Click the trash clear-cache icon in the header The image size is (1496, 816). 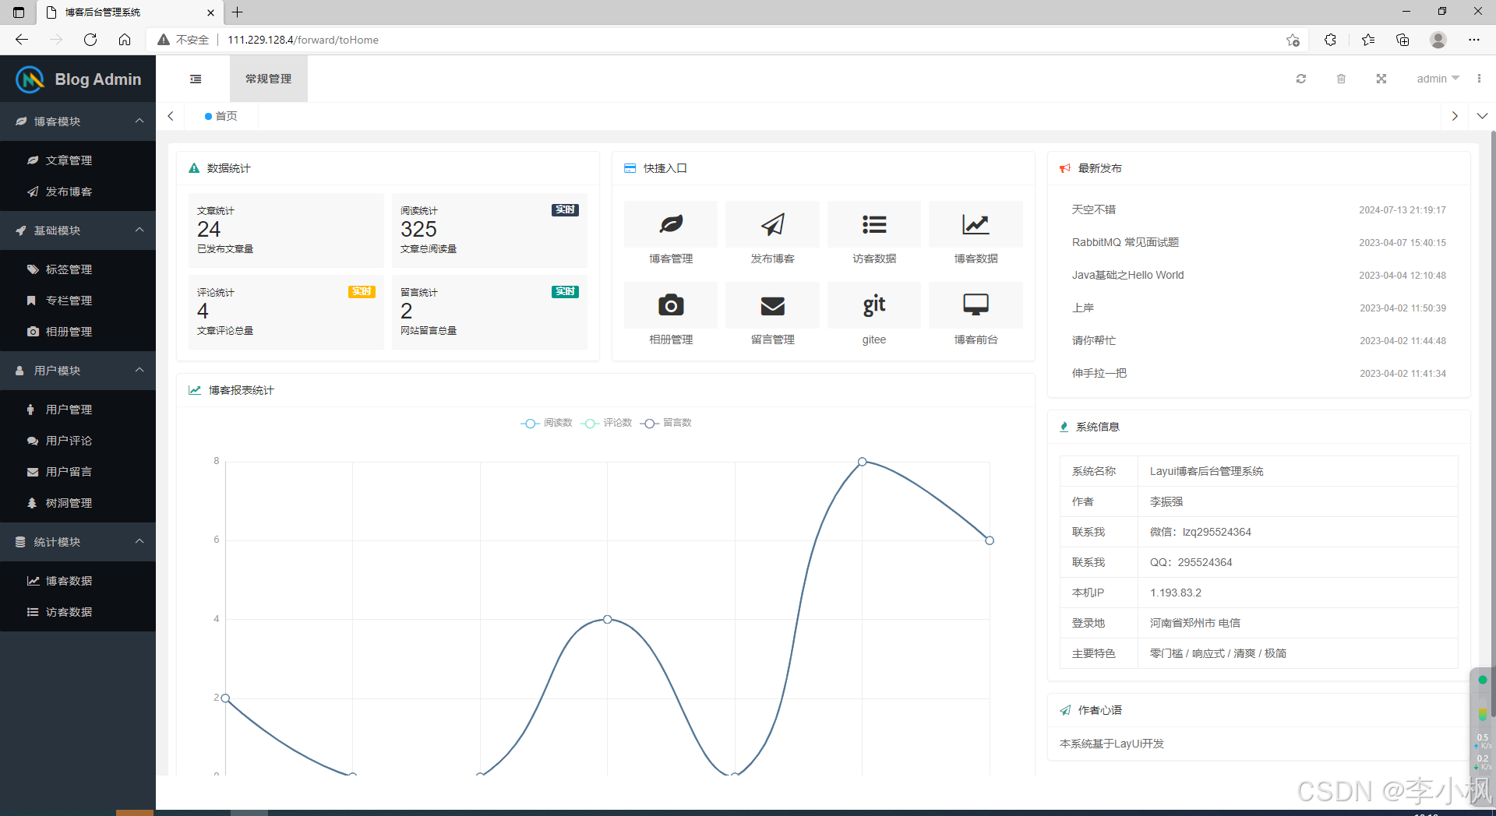pyautogui.click(x=1341, y=79)
